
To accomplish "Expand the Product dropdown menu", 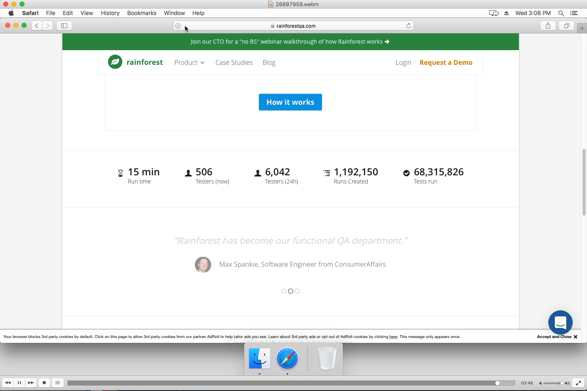I will (x=190, y=62).
